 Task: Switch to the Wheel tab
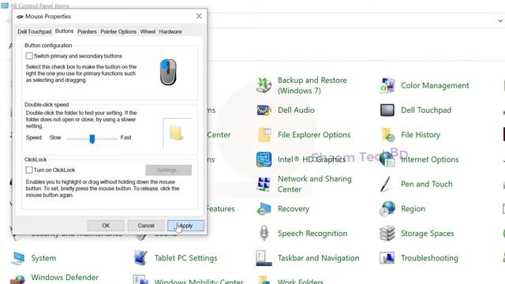148,32
